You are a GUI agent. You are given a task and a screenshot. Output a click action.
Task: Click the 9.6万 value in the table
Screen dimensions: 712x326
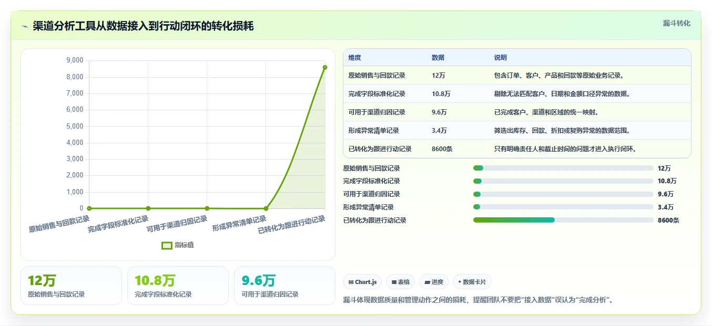click(439, 112)
